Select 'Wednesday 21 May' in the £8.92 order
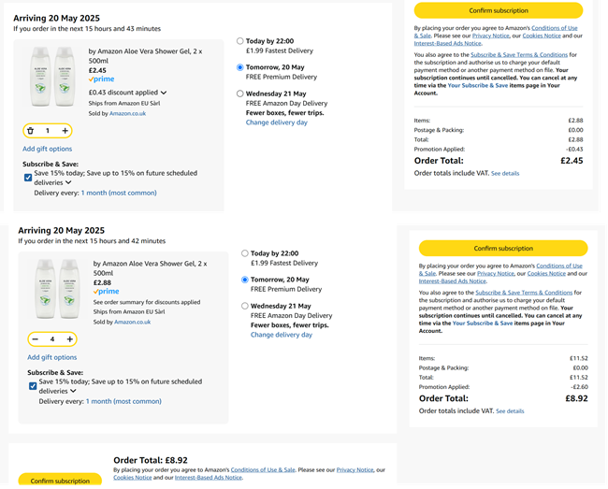Image resolution: width=608 pixels, height=489 pixels. [245, 306]
